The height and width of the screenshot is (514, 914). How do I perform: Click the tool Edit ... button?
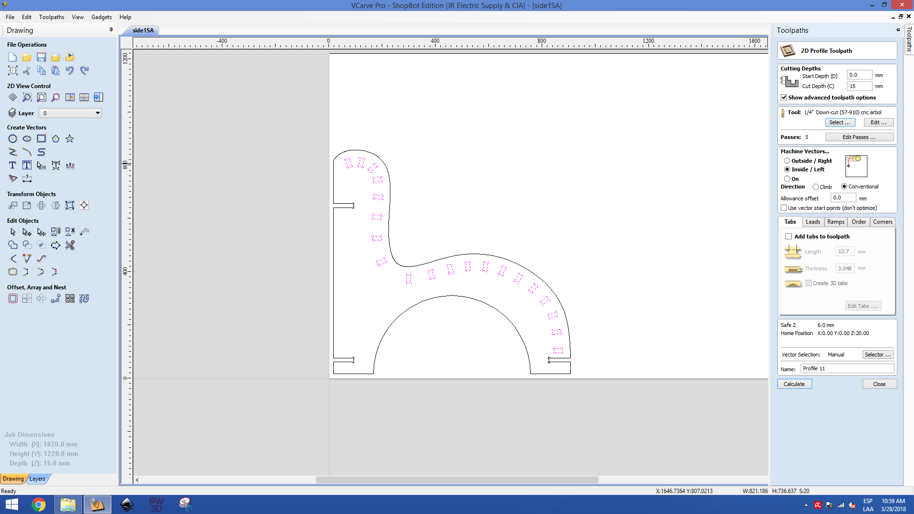[878, 123]
